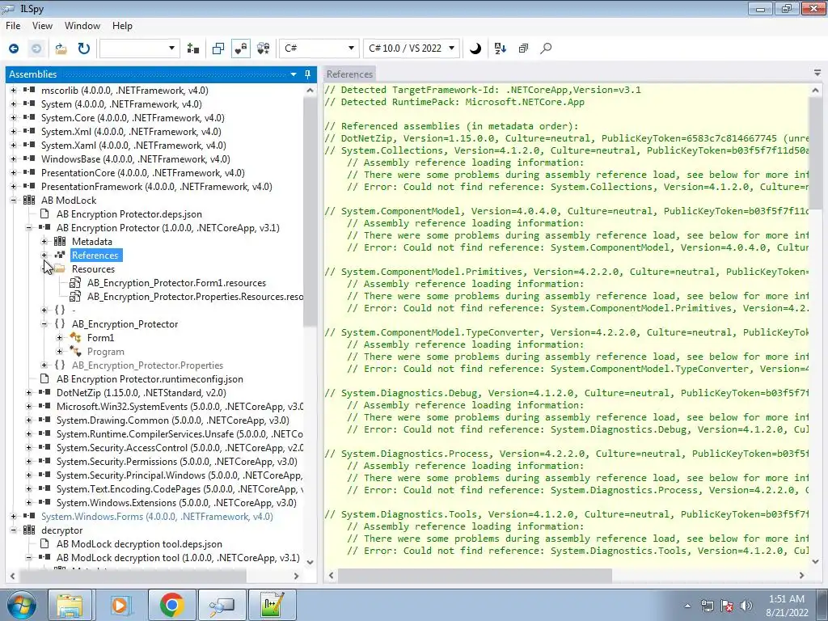Click the AB_Encryption_Protector namespace braces icon
Image resolution: width=828 pixels, height=621 pixels.
(x=60, y=323)
